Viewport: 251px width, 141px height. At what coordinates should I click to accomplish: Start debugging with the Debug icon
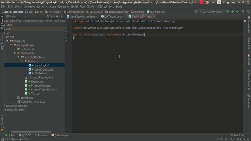[233, 11]
